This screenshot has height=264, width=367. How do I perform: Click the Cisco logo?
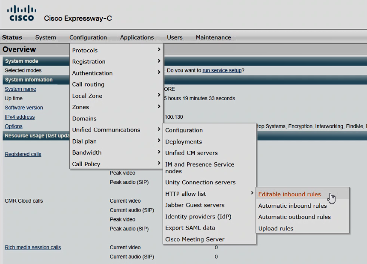[22, 13]
